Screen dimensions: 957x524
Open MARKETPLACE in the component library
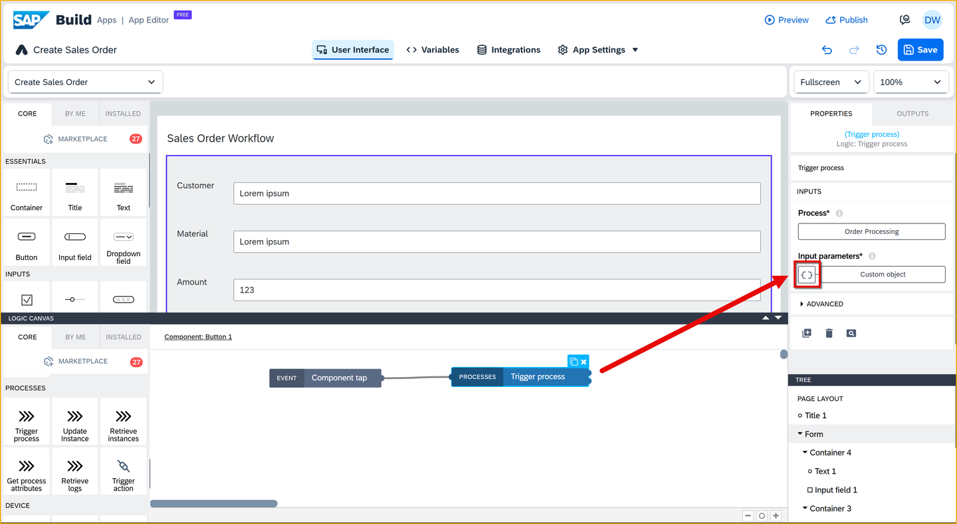pos(75,139)
